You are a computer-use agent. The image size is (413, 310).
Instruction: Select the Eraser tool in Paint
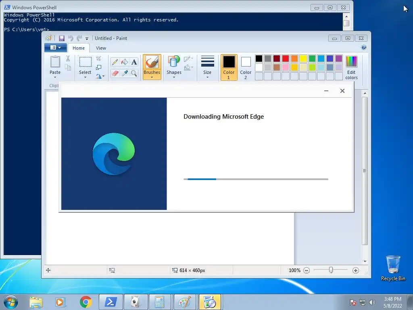tap(115, 73)
